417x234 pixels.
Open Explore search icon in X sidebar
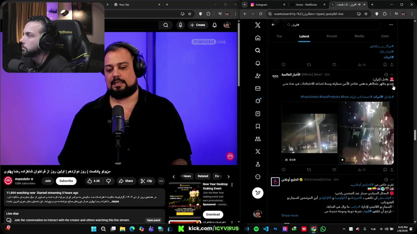tap(258, 50)
